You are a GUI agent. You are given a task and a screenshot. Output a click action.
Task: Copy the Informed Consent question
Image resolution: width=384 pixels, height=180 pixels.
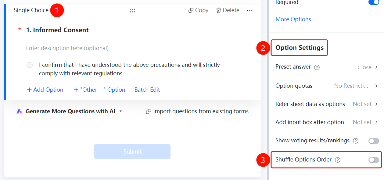[x=198, y=10]
